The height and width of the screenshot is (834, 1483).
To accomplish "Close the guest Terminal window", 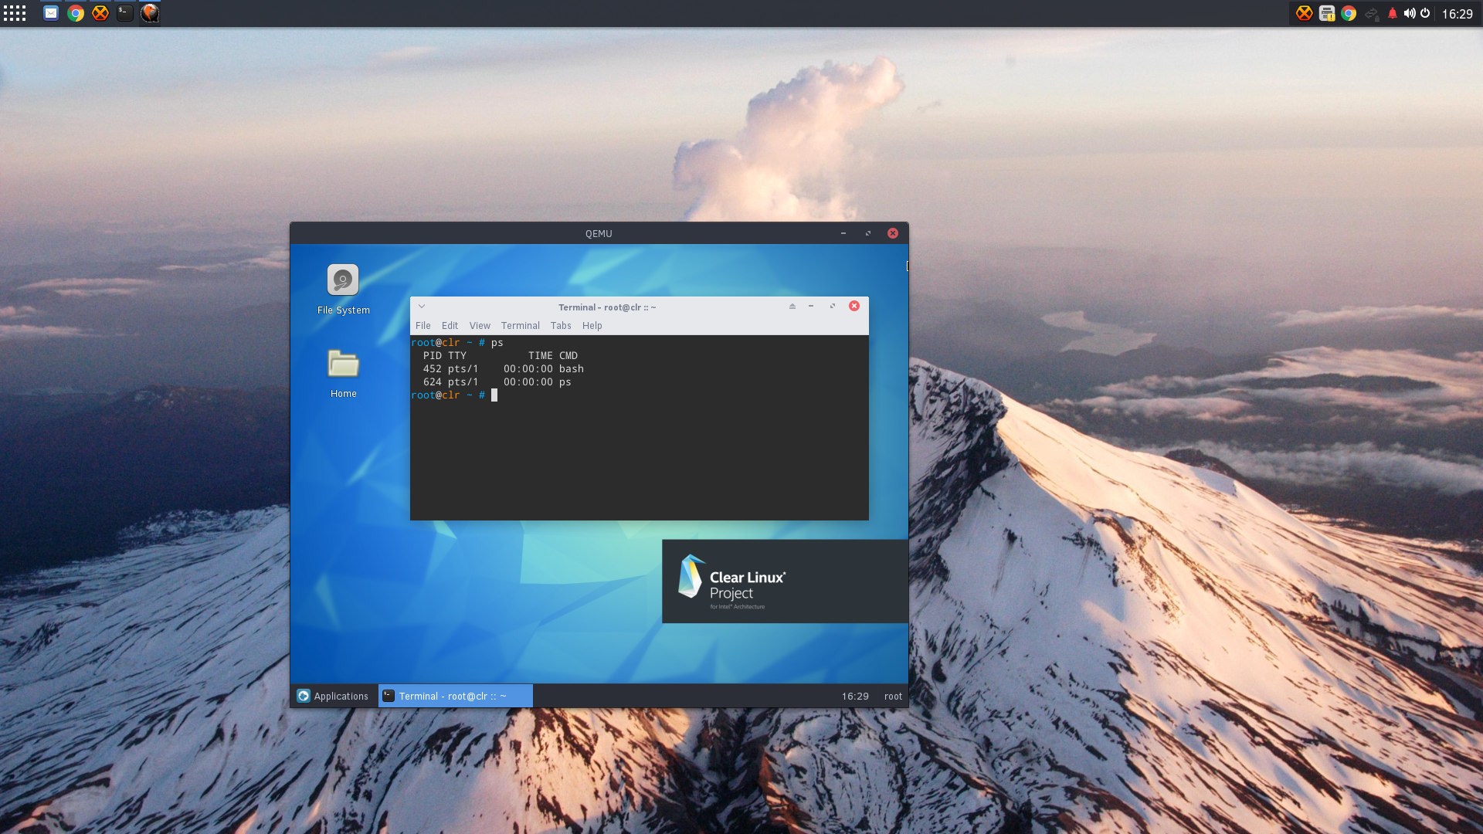I will click(x=854, y=306).
